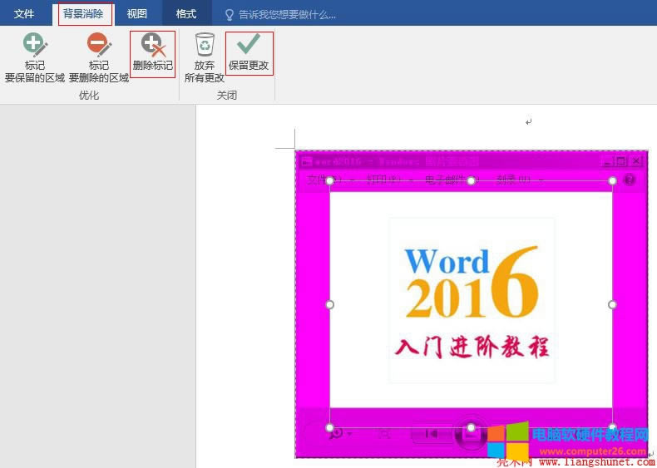The width and height of the screenshot is (657, 468).
Task: Click the top-right marquee handle
Action: (613, 180)
